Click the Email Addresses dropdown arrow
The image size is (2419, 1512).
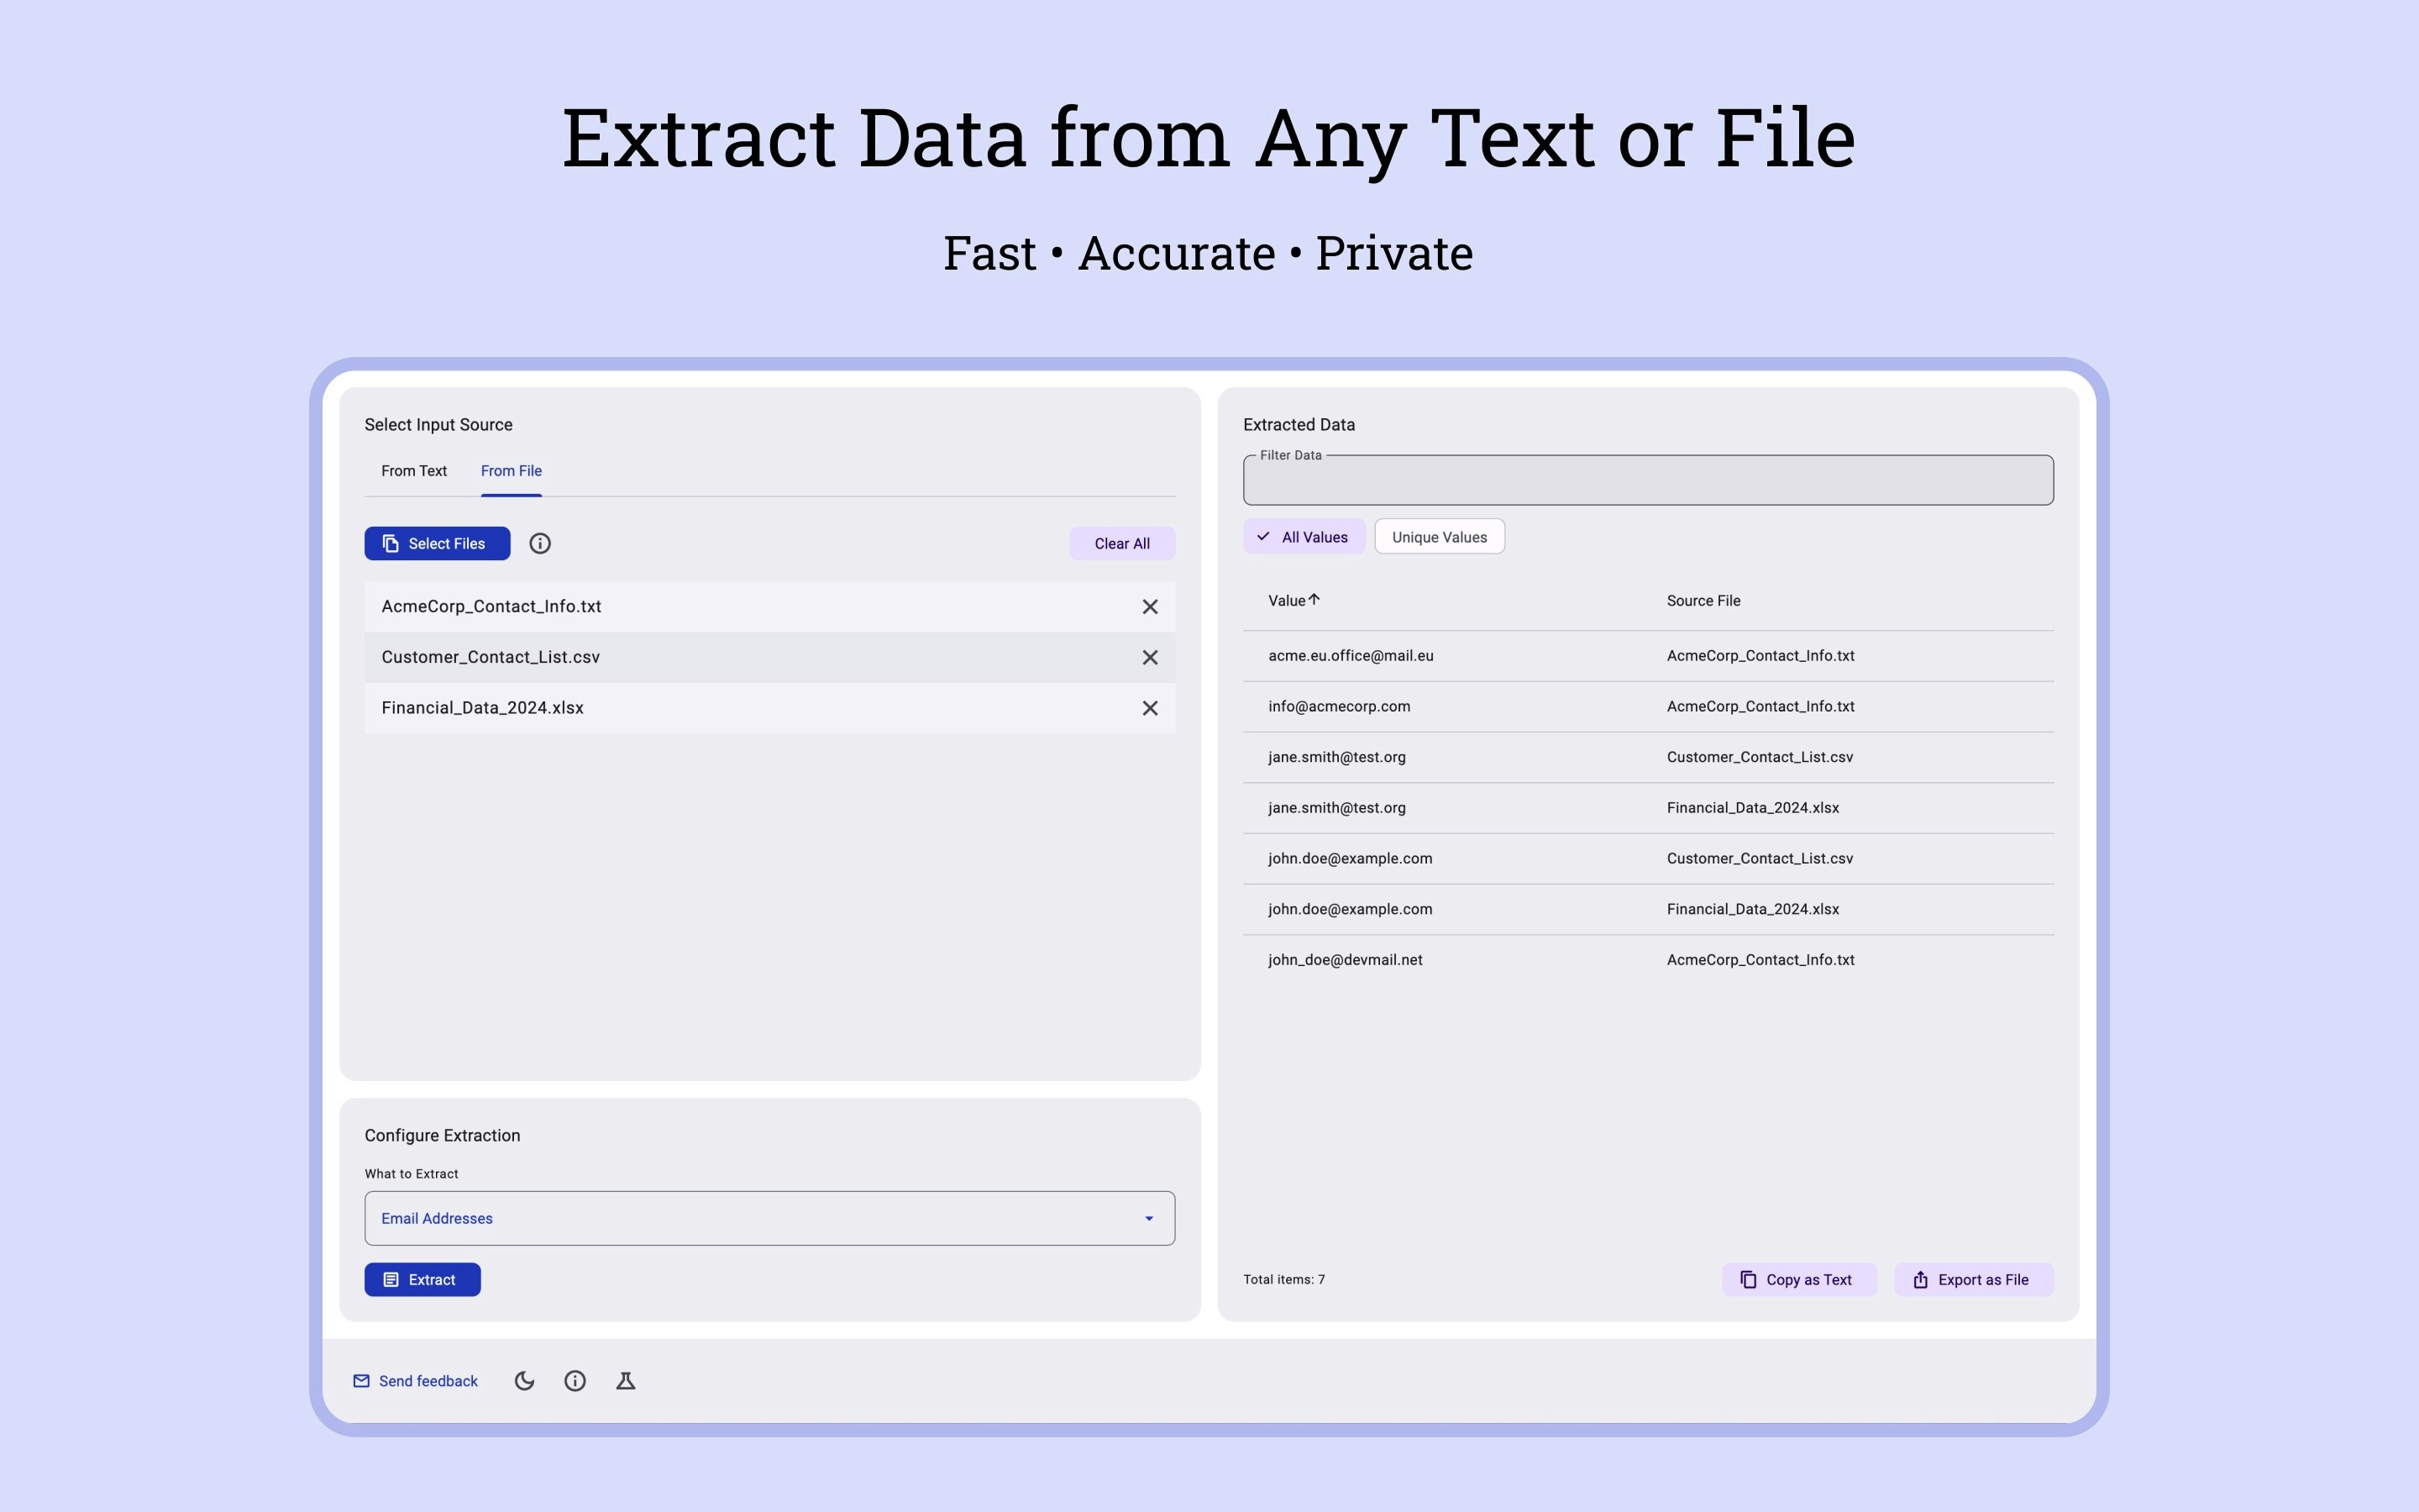1148,1218
